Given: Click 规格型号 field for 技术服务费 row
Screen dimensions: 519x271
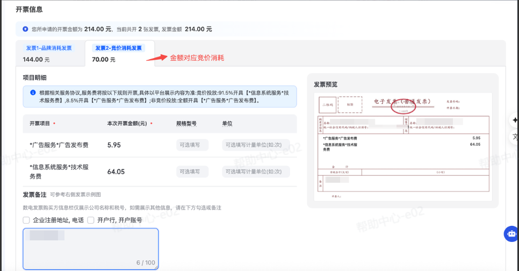Looking at the screenshot, I should coord(192,172).
